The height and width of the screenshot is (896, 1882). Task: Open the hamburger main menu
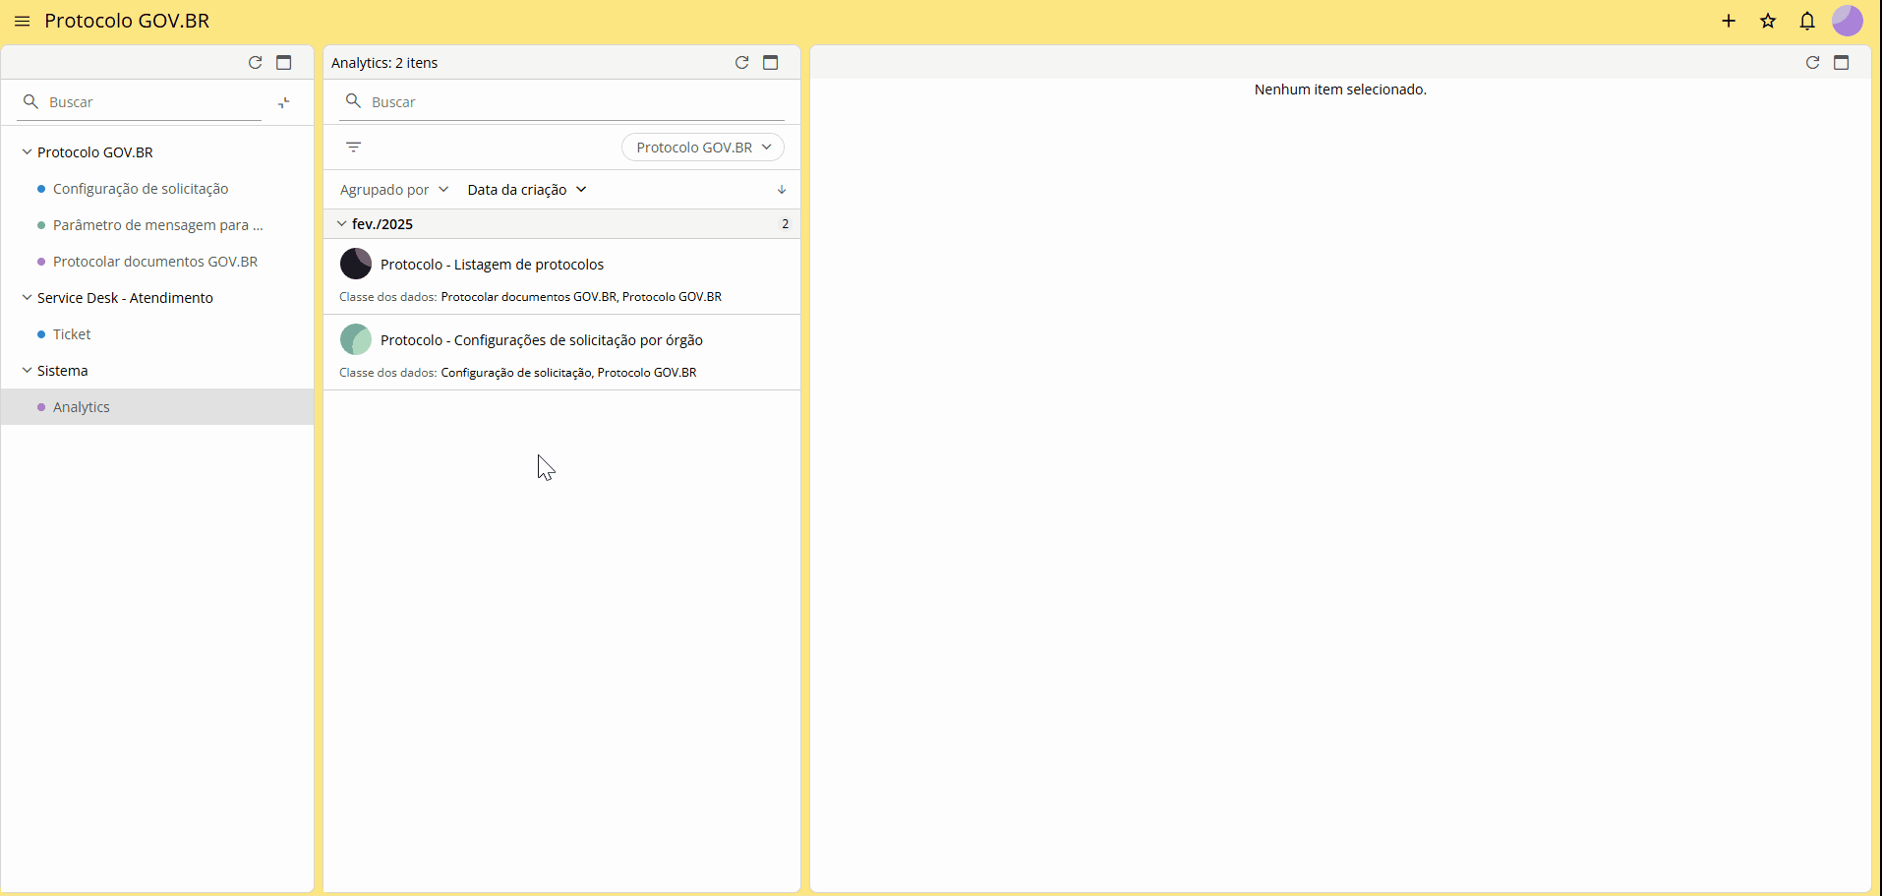[22, 21]
